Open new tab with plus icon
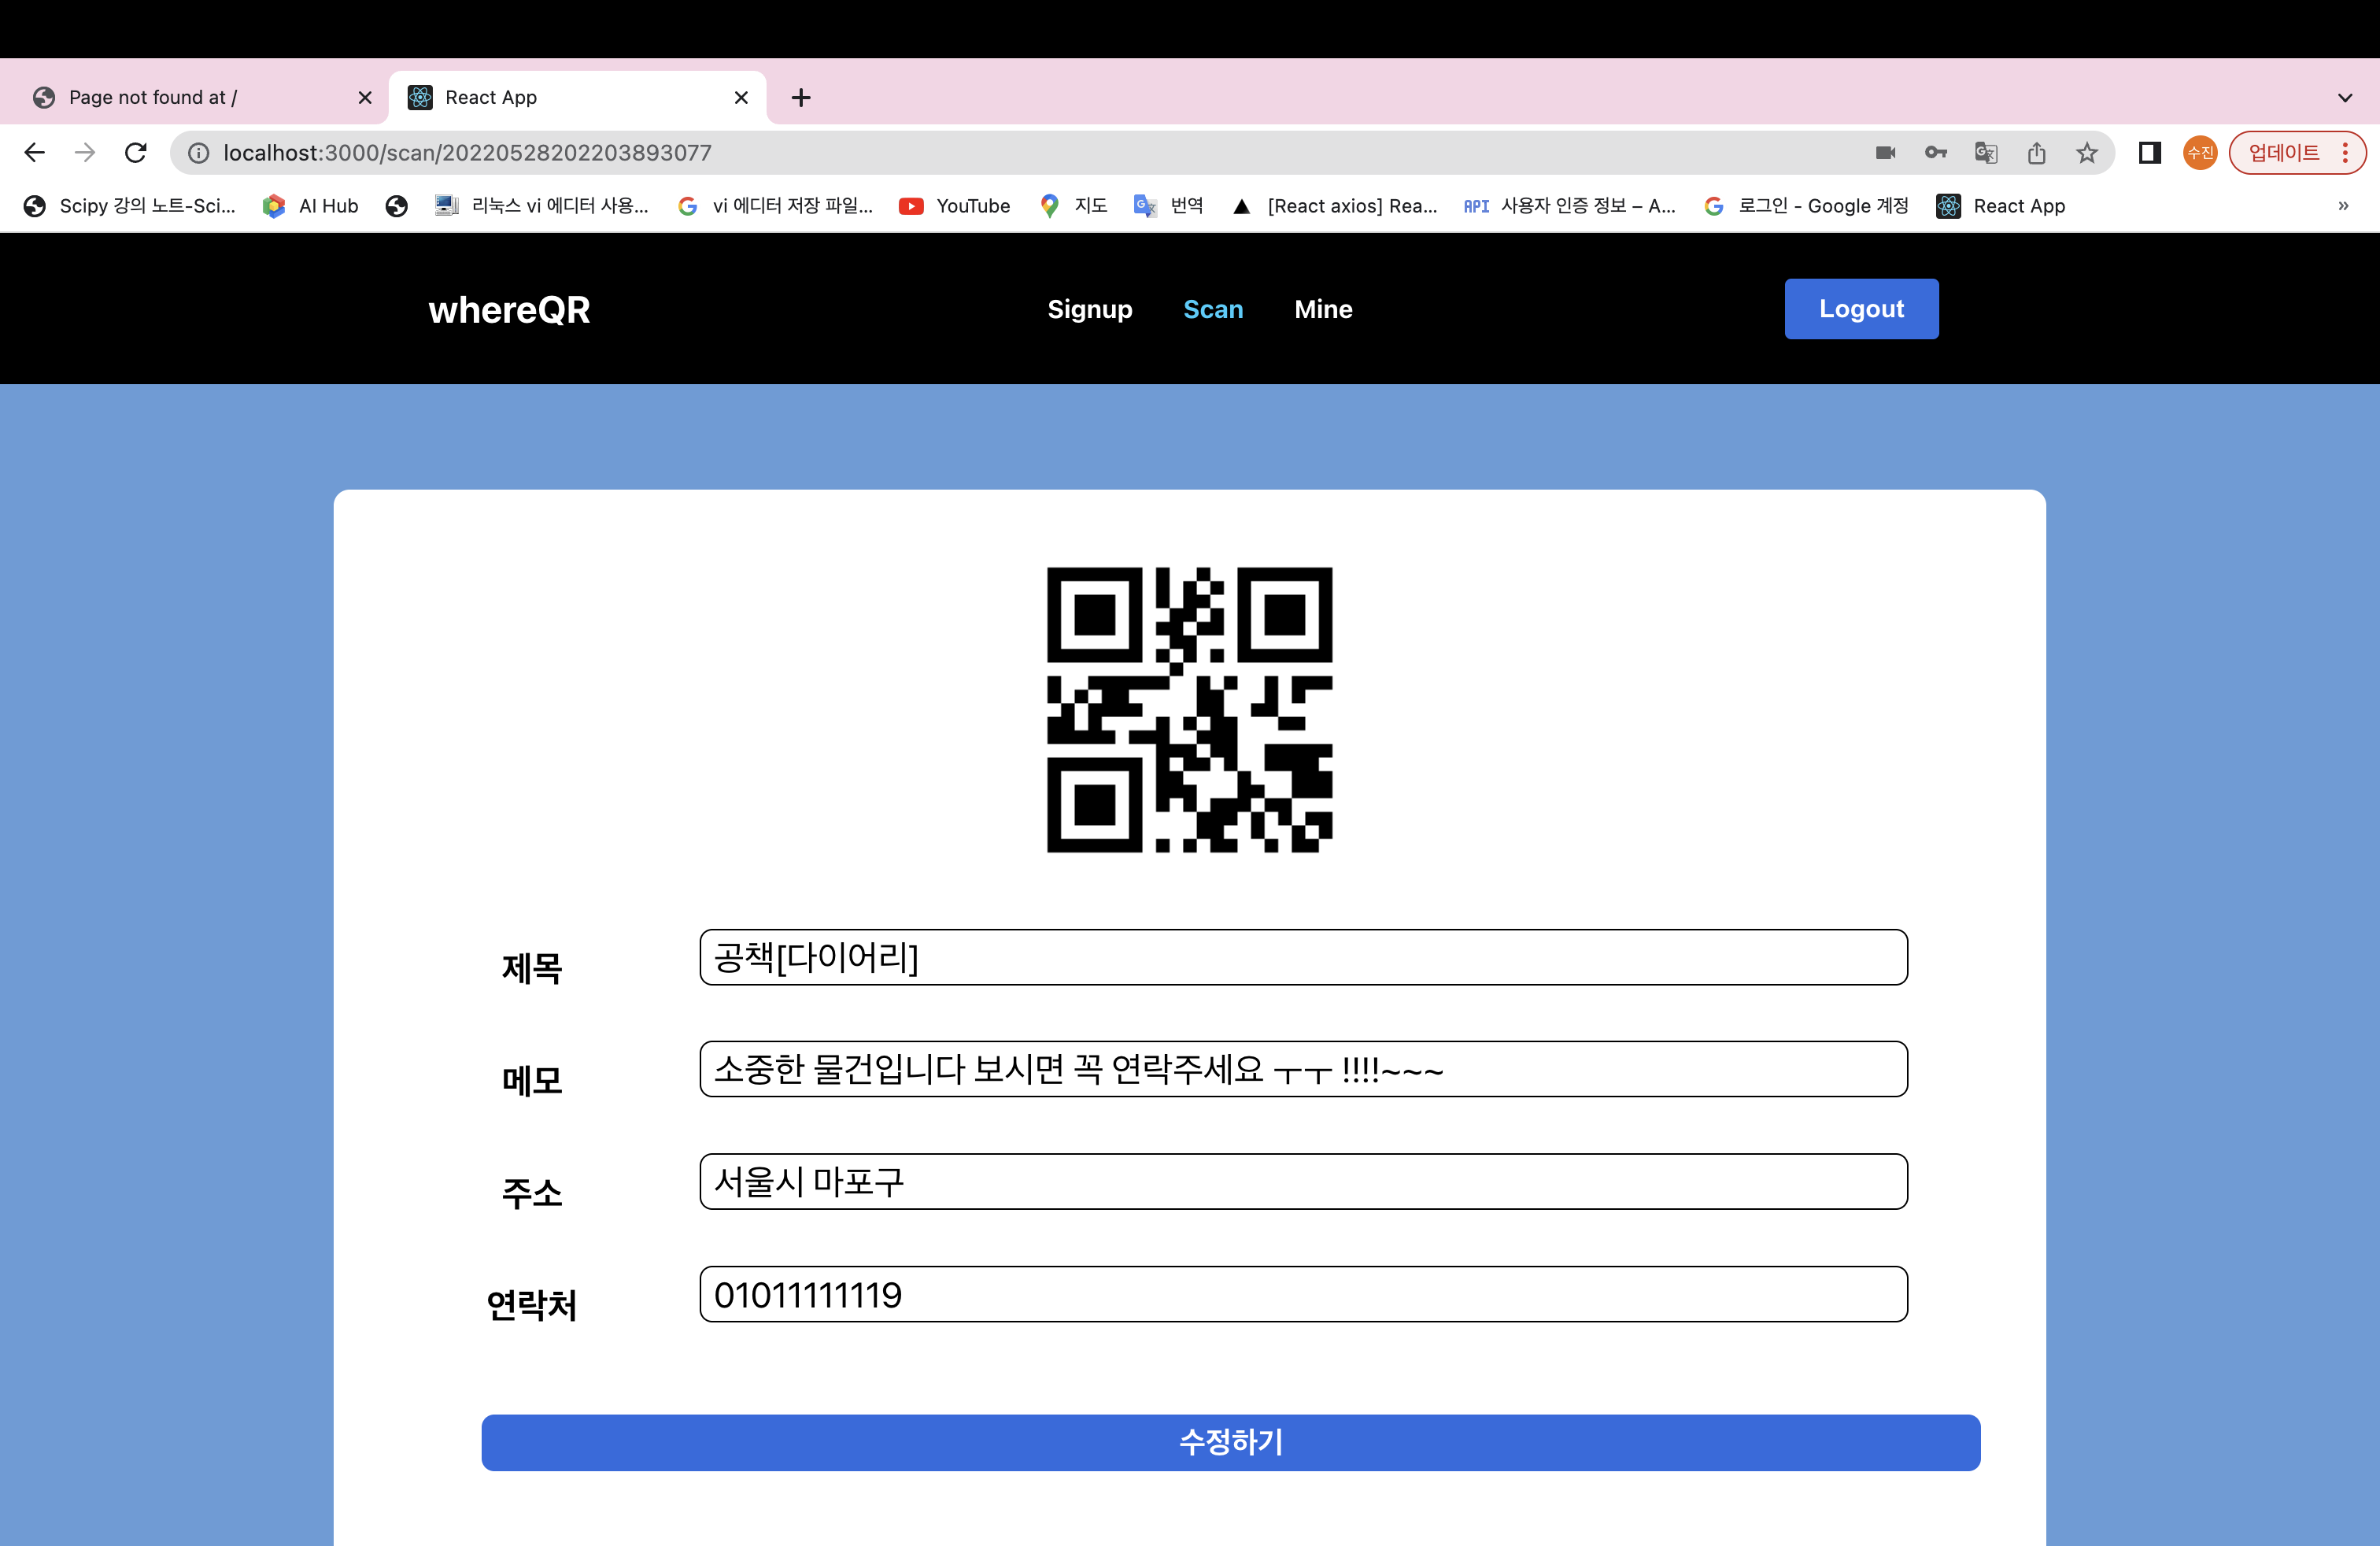 pyautogui.click(x=800, y=97)
